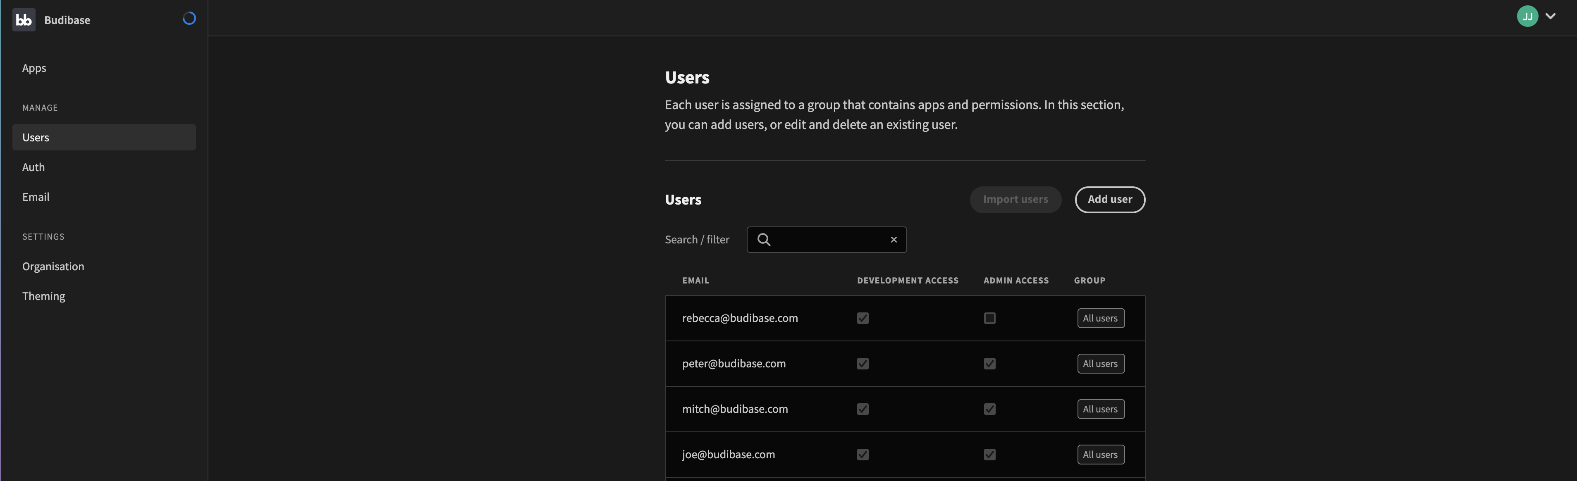Toggle development access for peter@budibase.com
The width and height of the screenshot is (1577, 481).
[863, 364]
